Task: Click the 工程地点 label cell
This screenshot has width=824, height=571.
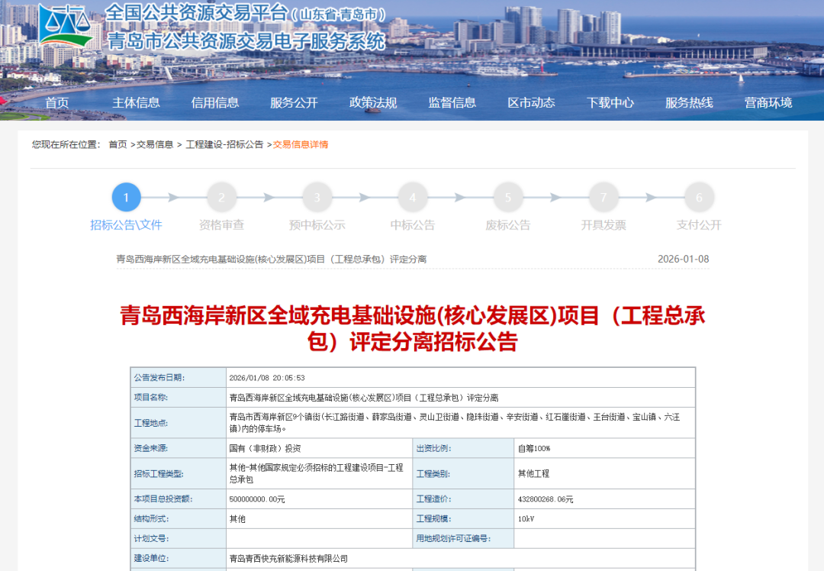Action: click(x=178, y=423)
